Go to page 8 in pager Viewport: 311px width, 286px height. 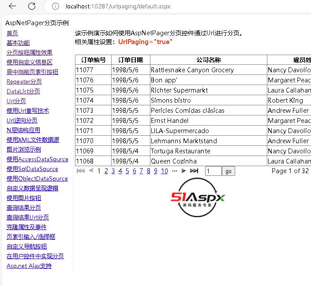(148, 171)
